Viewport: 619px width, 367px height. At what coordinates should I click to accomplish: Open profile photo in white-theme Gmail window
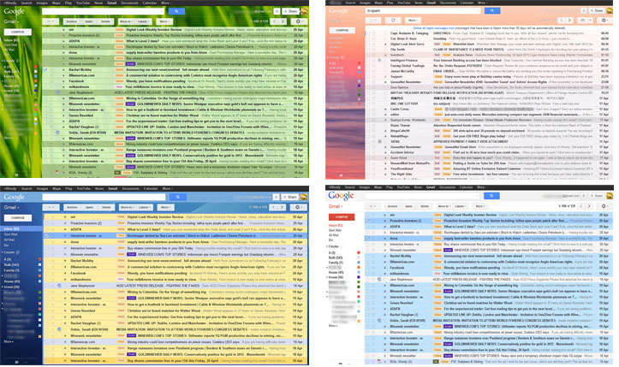point(610,196)
